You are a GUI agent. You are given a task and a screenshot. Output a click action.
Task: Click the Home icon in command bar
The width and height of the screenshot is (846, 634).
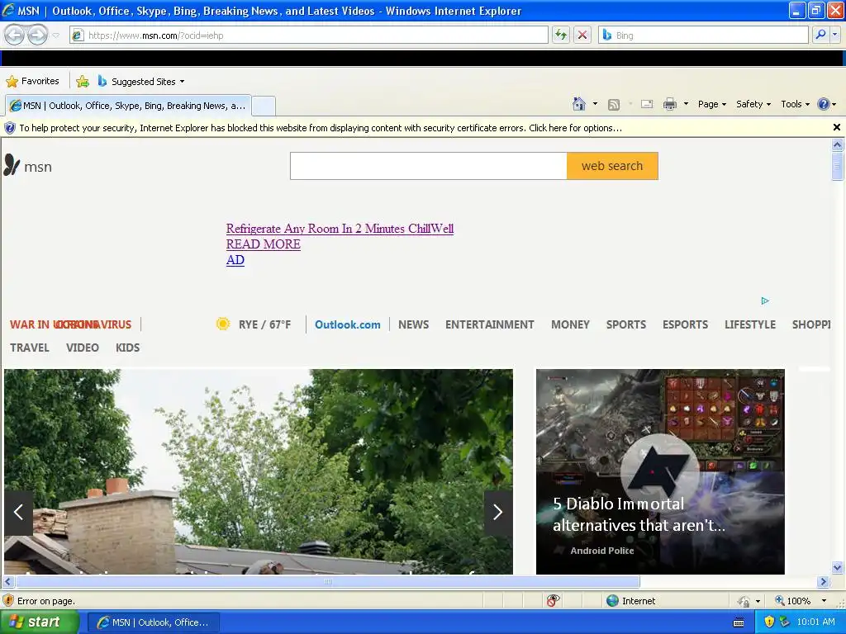[579, 104]
